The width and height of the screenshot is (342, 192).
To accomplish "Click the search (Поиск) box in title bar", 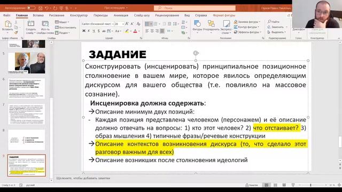I will tap(195, 8).
